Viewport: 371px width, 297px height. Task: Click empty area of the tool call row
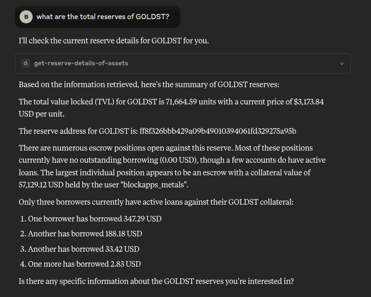pyautogui.click(x=233, y=63)
